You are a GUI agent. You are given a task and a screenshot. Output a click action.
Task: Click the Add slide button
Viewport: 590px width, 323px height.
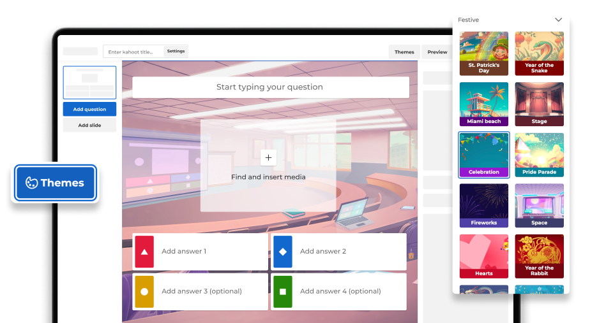(x=89, y=125)
